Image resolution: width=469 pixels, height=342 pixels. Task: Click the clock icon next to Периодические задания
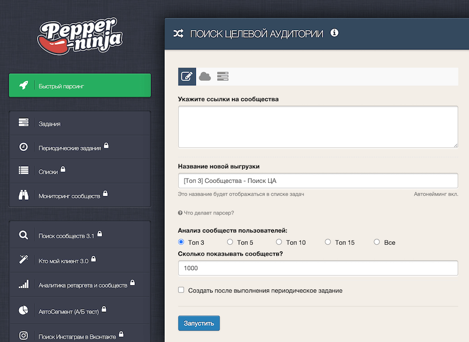(x=23, y=147)
